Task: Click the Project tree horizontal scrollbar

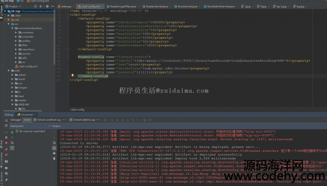Action: 23,111
